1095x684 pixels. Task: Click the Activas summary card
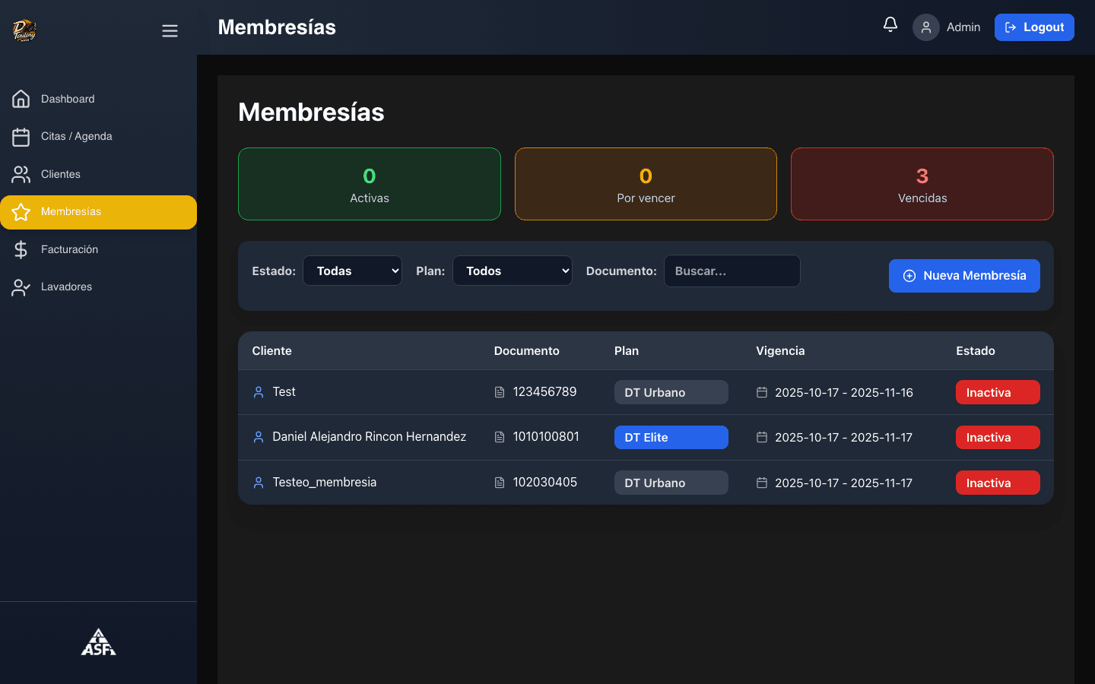(x=370, y=184)
